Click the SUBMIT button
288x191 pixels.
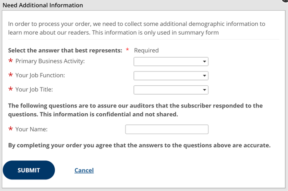[29, 170]
